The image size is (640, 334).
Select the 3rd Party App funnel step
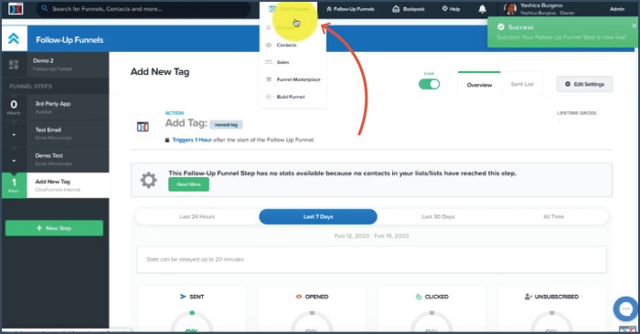[x=56, y=107]
